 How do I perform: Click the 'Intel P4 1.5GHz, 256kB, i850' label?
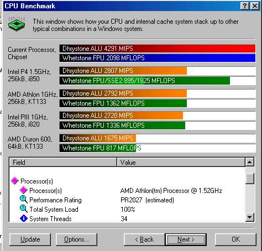coord(29,75)
